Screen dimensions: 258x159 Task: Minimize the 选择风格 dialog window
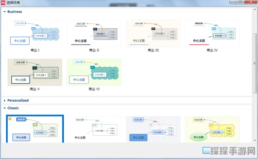click(x=233, y=2)
